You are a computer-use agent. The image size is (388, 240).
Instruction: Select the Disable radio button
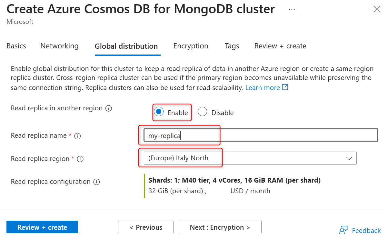click(202, 112)
